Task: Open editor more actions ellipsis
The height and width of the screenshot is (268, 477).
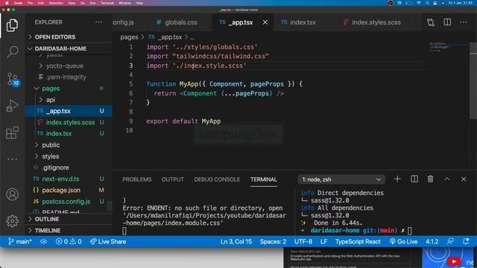Action: (464, 22)
